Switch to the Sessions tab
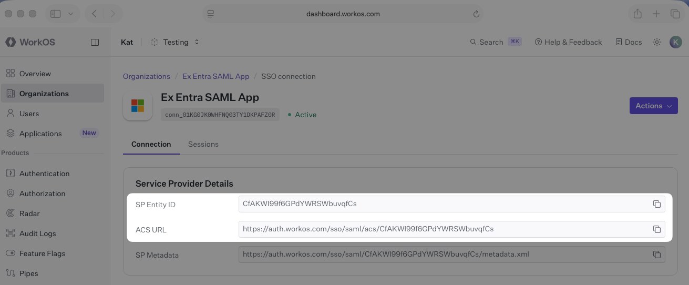The image size is (689, 285). click(203, 144)
